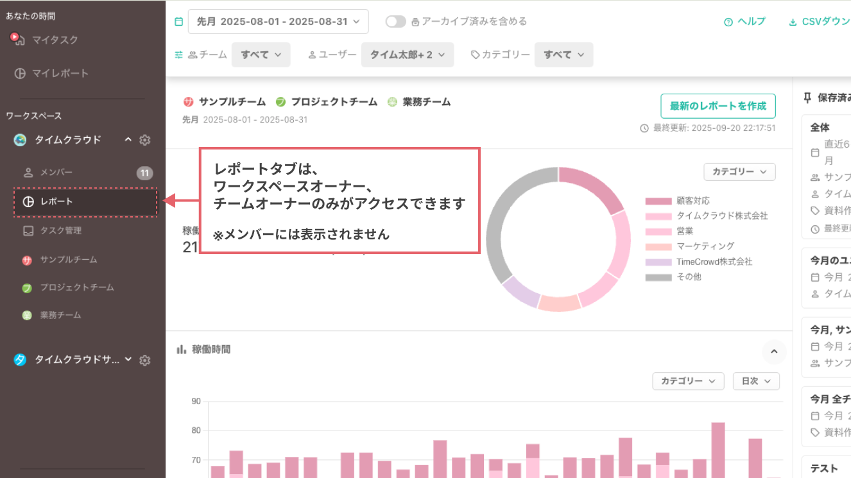This screenshot has height=478, width=851.
Task: Click the settings gear next to タイムクラウド workspace
Action: [145, 140]
